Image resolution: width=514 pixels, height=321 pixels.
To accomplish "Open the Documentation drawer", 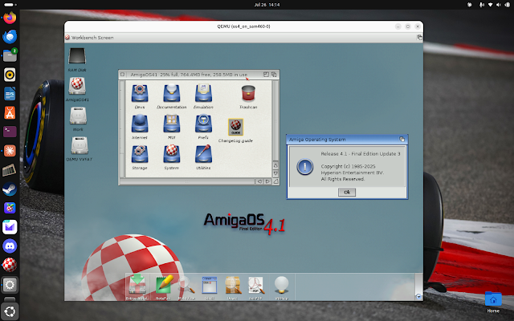I will tap(171, 93).
